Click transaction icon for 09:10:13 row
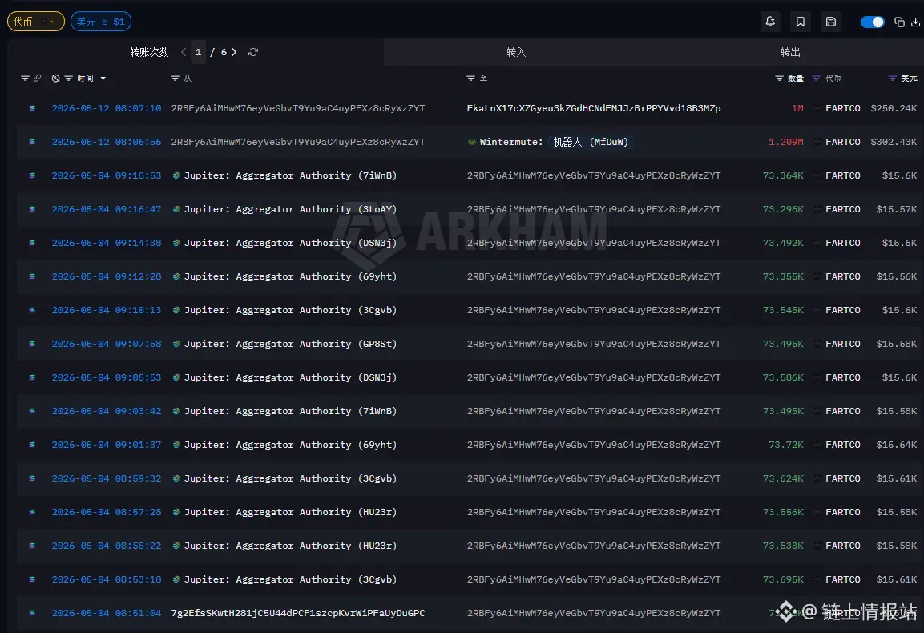 click(32, 310)
